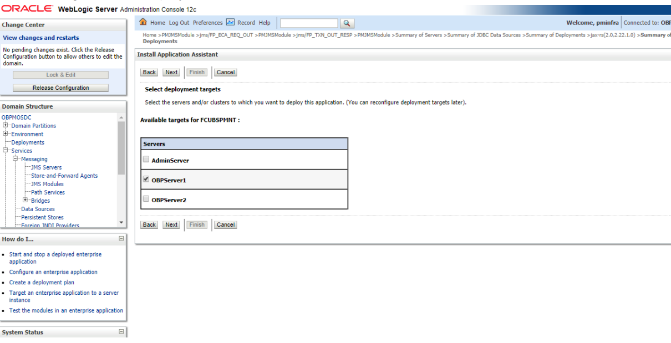Collapse the Services tree node

pyautogui.click(x=6, y=150)
